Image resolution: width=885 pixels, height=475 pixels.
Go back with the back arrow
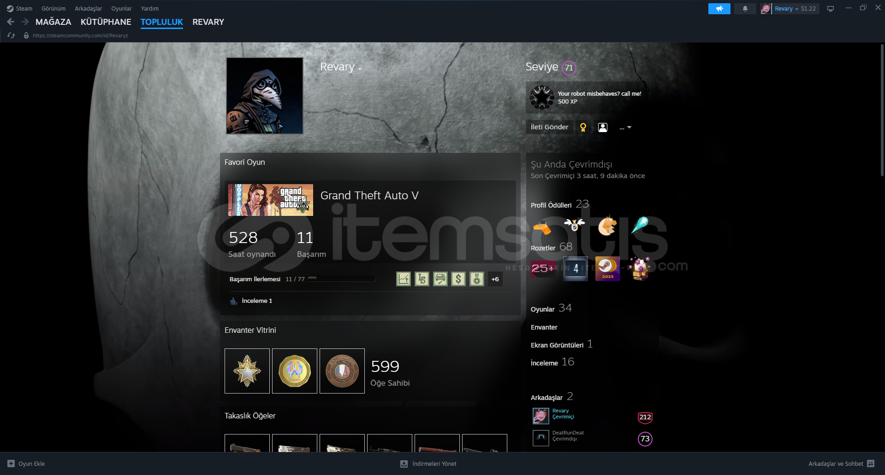[x=11, y=22]
